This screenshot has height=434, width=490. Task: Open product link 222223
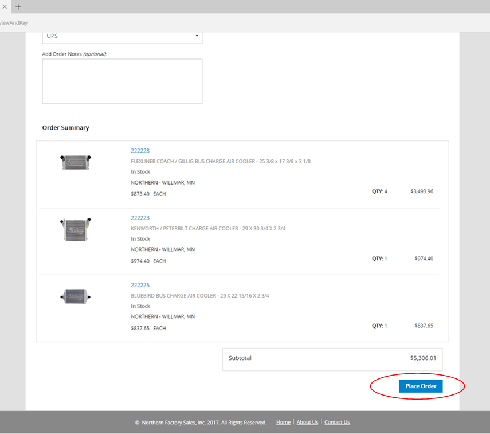pyautogui.click(x=140, y=218)
